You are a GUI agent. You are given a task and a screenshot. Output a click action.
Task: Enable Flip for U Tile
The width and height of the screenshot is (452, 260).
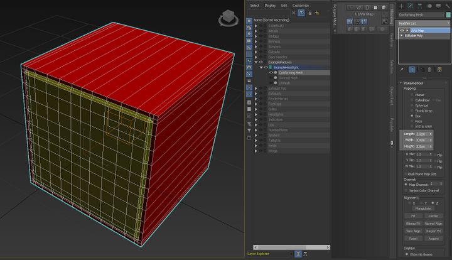[435, 155]
